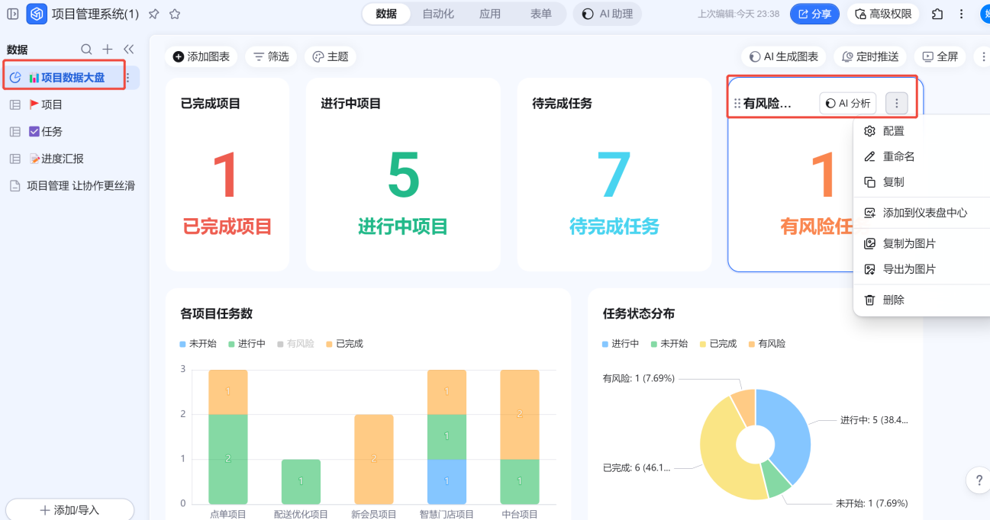Star the 项目管理系统 document as favorite
The width and height of the screenshot is (990, 520).
pyautogui.click(x=175, y=14)
